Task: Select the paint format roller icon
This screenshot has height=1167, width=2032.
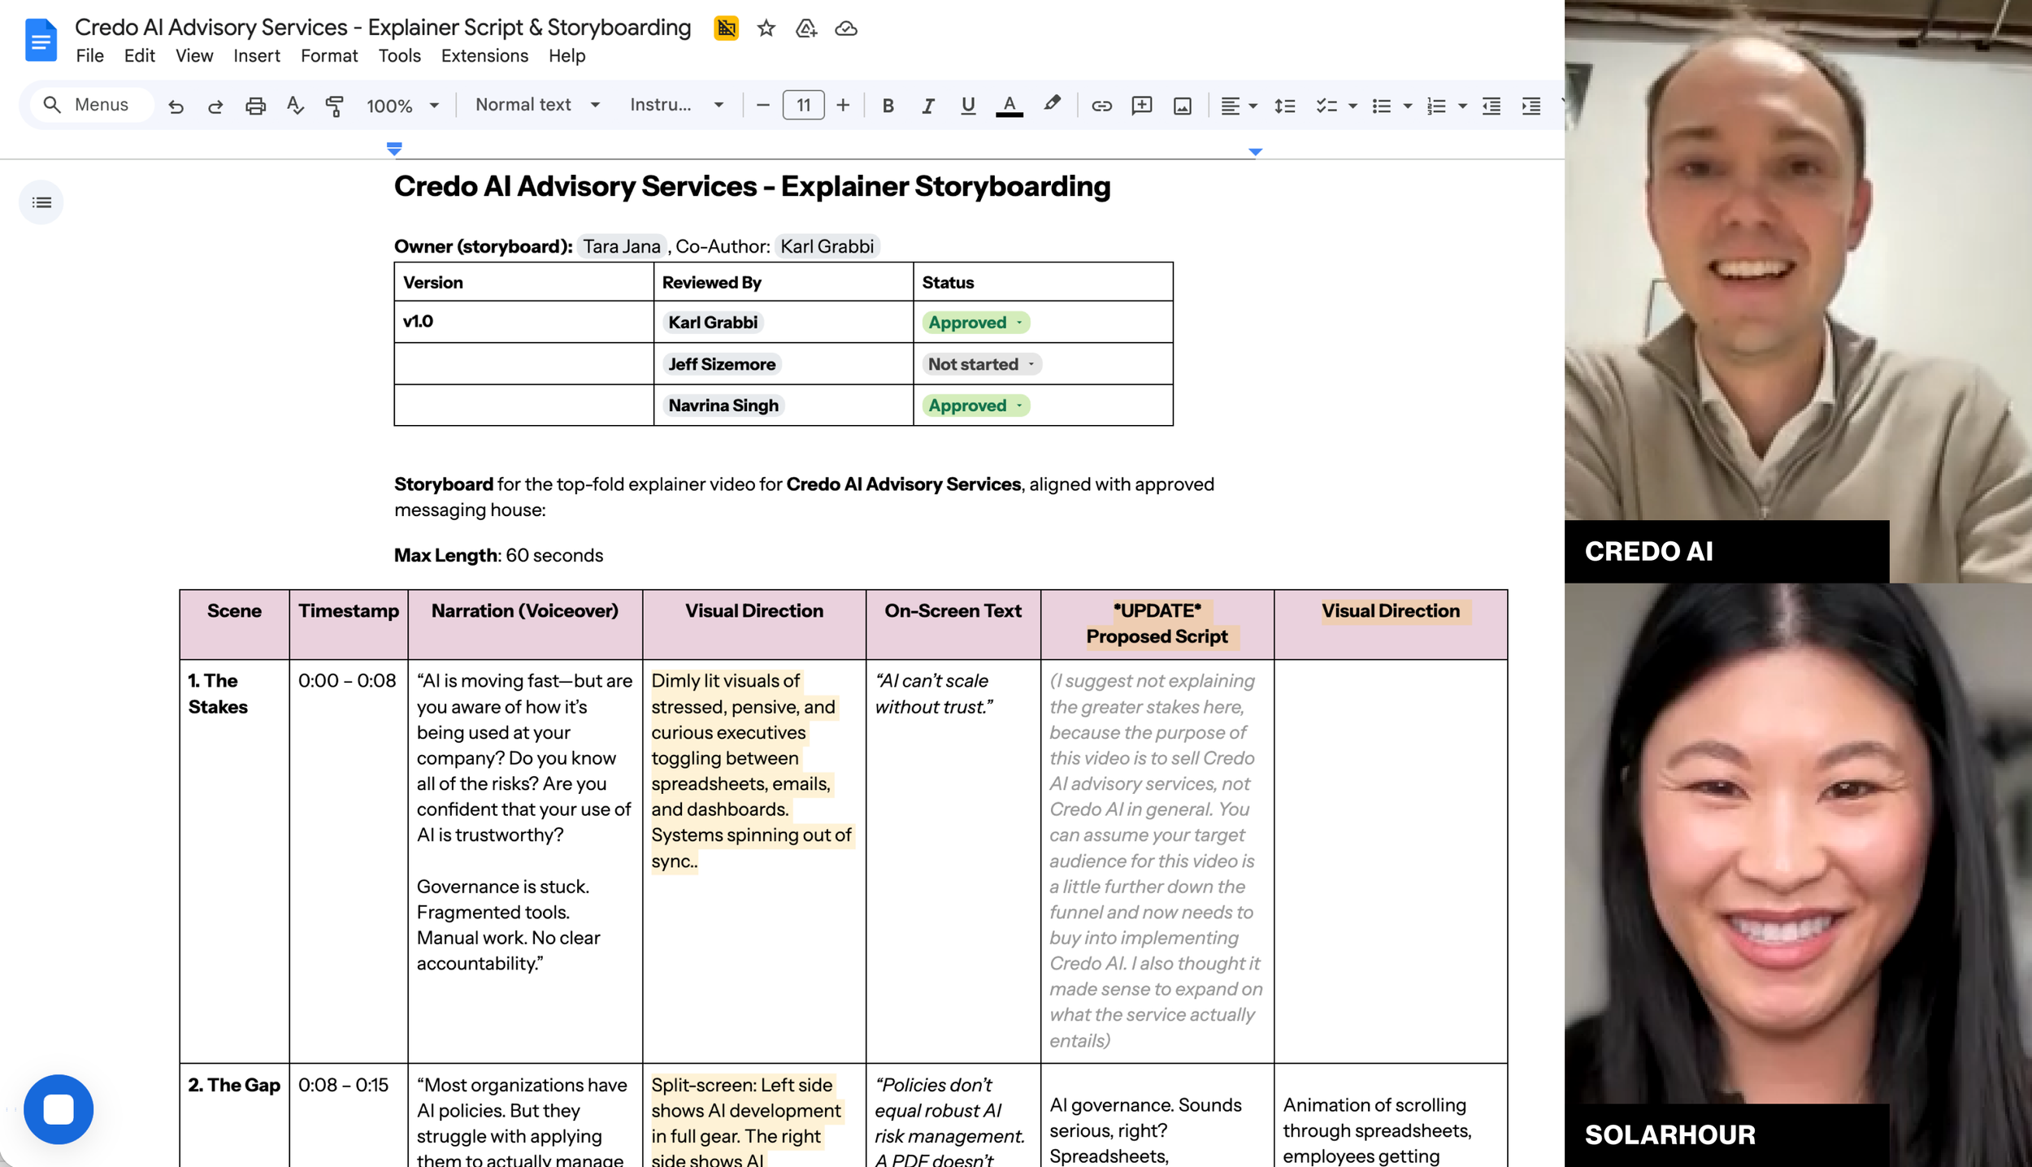Action: tap(334, 106)
